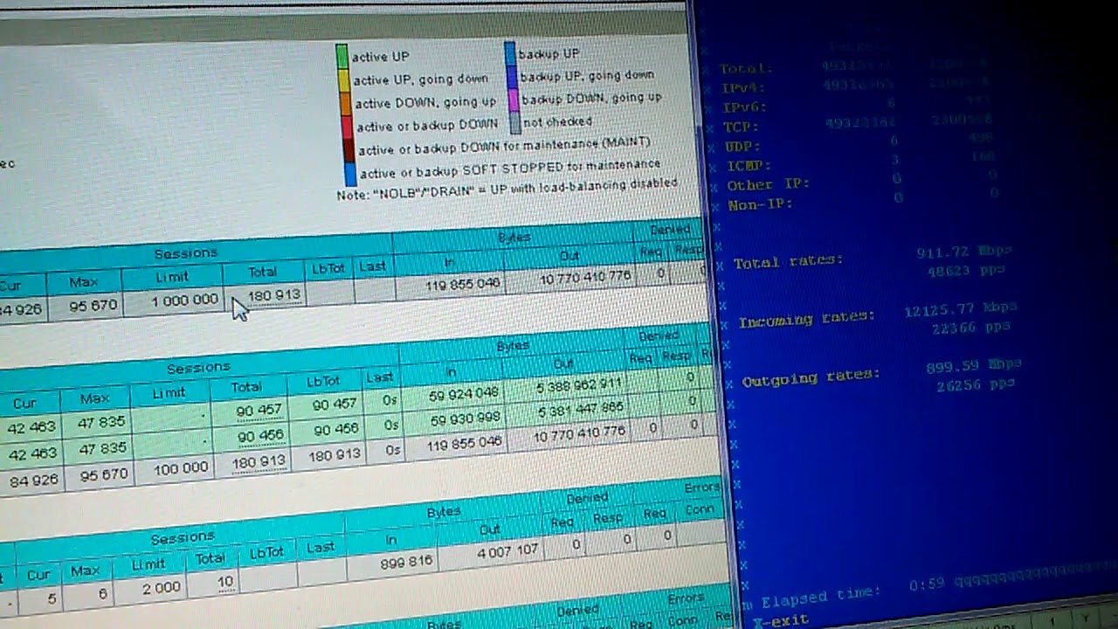Click '180 913' total in first sessions table

[x=274, y=295]
